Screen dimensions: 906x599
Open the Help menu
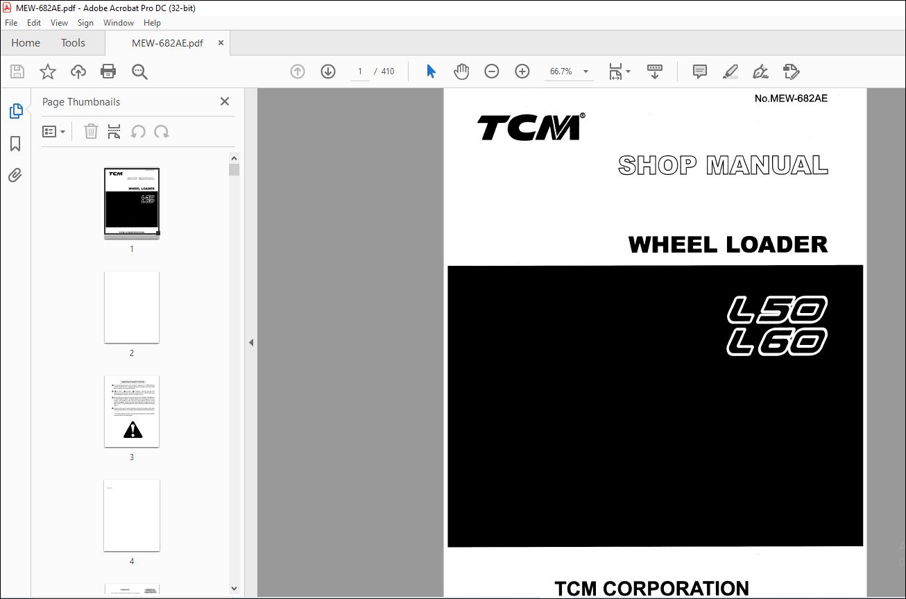coord(152,23)
